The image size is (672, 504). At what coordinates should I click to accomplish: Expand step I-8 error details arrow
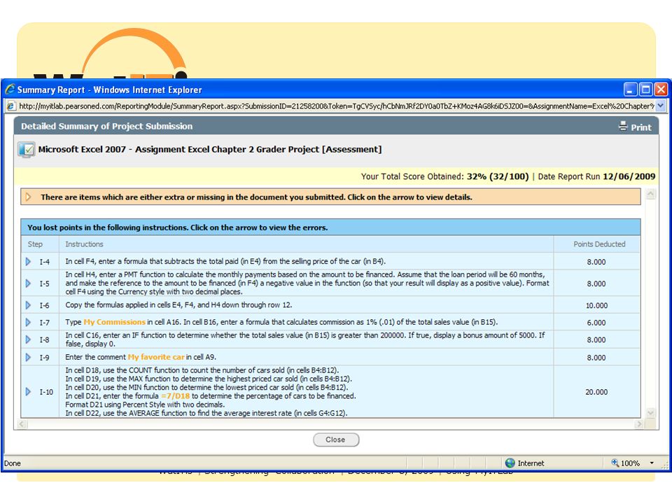pyautogui.click(x=28, y=339)
